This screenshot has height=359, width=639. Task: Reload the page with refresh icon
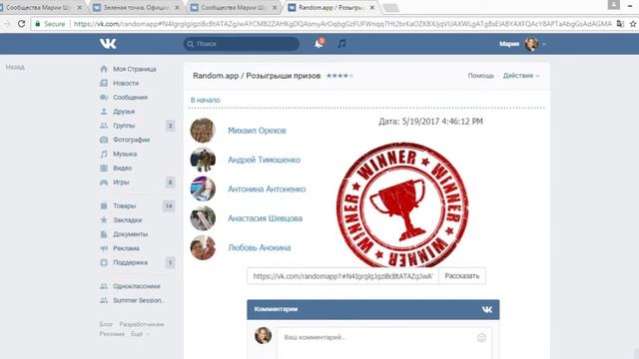click(x=21, y=24)
